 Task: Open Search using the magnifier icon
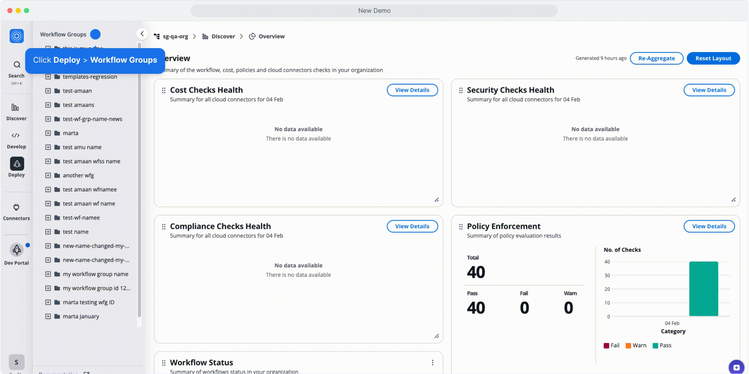click(16, 66)
